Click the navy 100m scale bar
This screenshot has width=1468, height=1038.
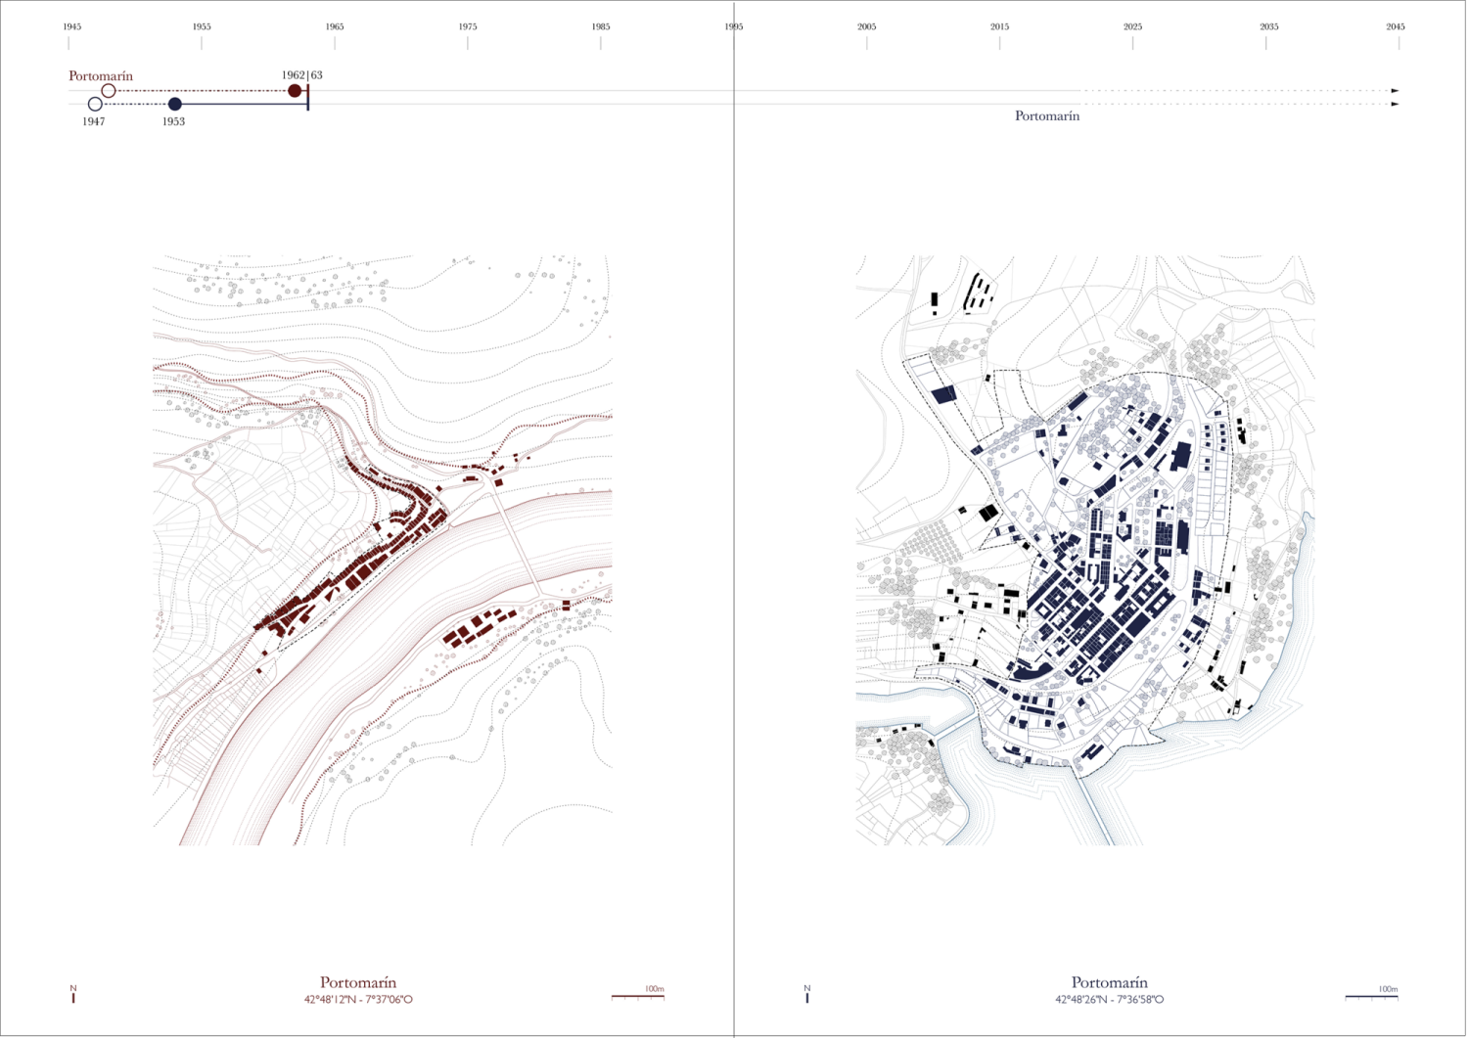(x=1371, y=997)
